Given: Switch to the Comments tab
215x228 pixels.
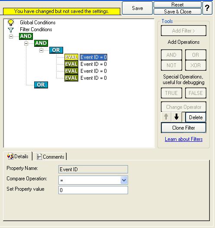Looking at the screenshot, I should [50, 156].
